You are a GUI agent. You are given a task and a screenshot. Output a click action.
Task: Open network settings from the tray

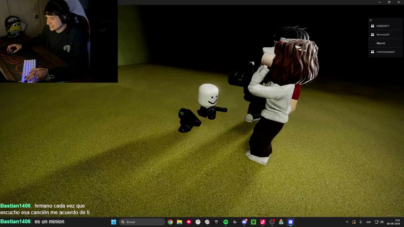click(x=377, y=222)
